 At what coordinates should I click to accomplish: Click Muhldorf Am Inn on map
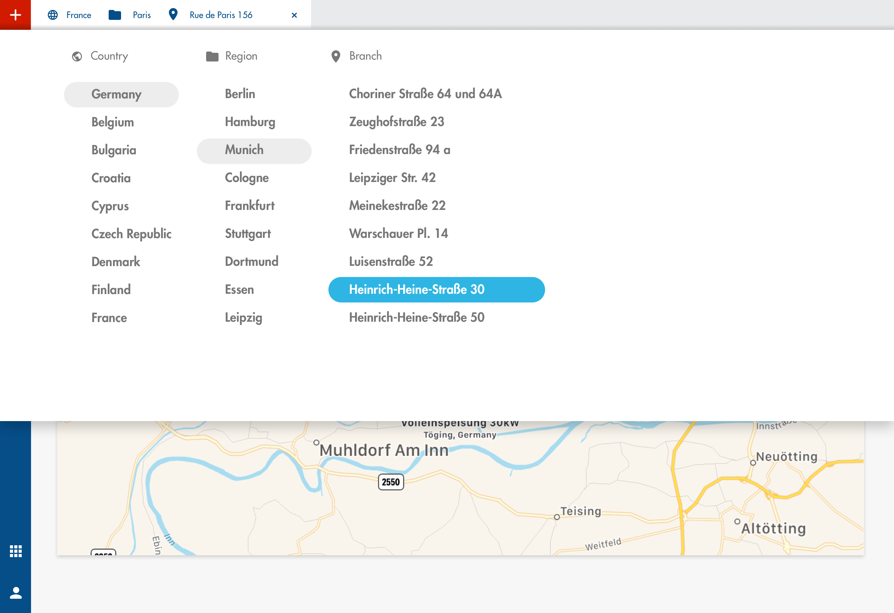pos(384,450)
